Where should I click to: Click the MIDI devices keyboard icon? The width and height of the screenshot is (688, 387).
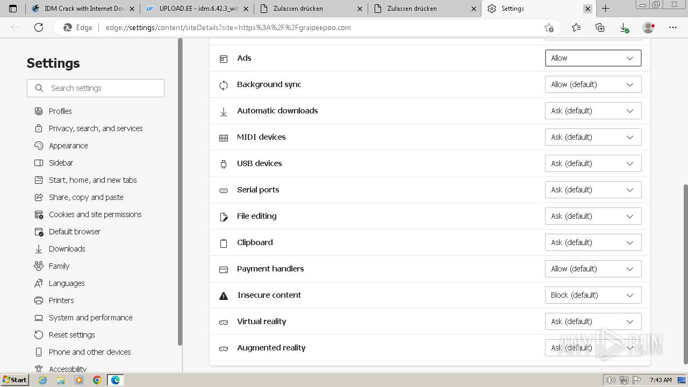224,138
